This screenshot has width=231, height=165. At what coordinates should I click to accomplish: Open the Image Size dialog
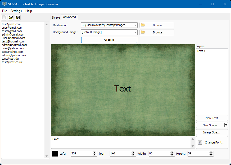pos(212,132)
